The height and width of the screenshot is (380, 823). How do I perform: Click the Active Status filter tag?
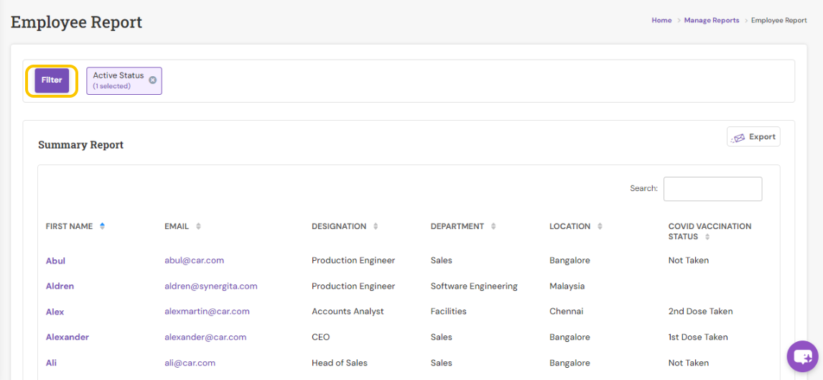point(124,81)
